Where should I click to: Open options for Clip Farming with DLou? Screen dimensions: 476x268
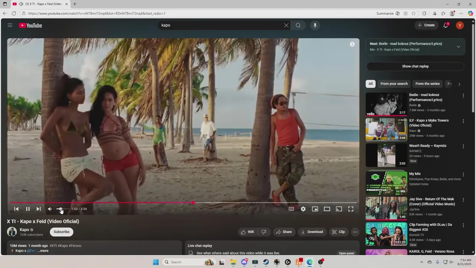tap(463, 225)
